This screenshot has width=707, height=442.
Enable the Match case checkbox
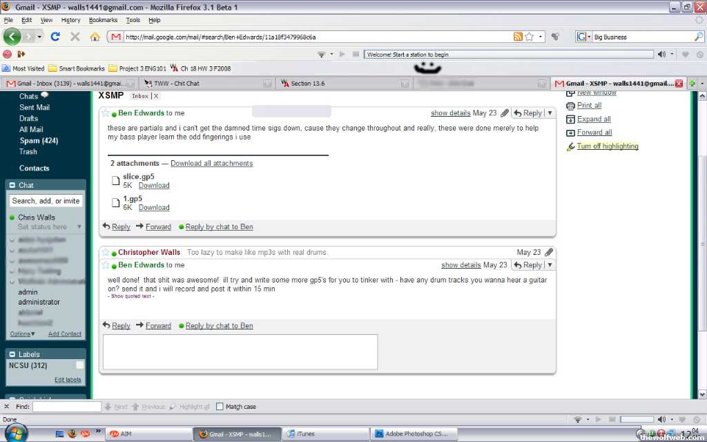pyautogui.click(x=220, y=407)
